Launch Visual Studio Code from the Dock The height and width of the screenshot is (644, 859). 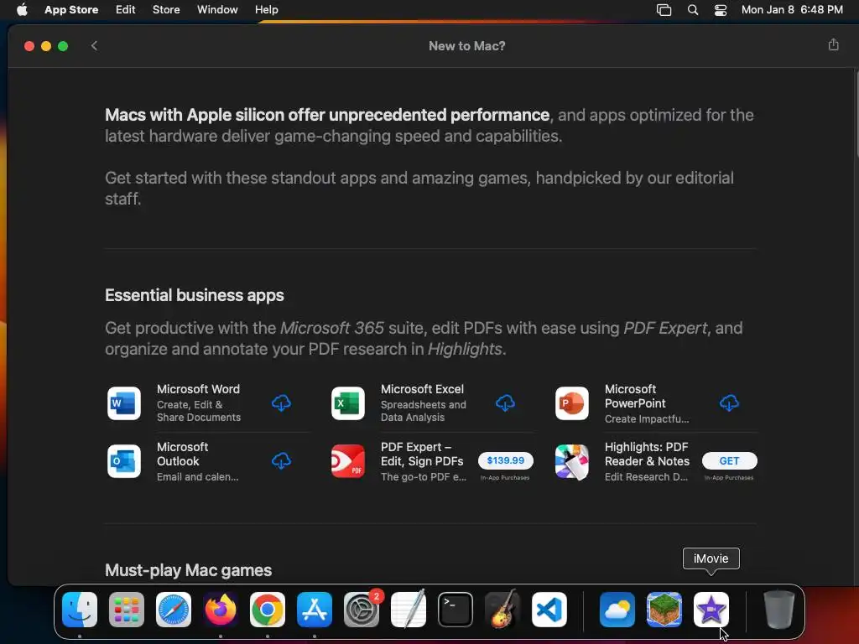tap(549, 610)
